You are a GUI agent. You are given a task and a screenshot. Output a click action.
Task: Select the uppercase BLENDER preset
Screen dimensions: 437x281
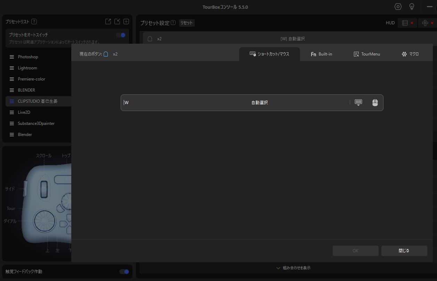(x=26, y=90)
